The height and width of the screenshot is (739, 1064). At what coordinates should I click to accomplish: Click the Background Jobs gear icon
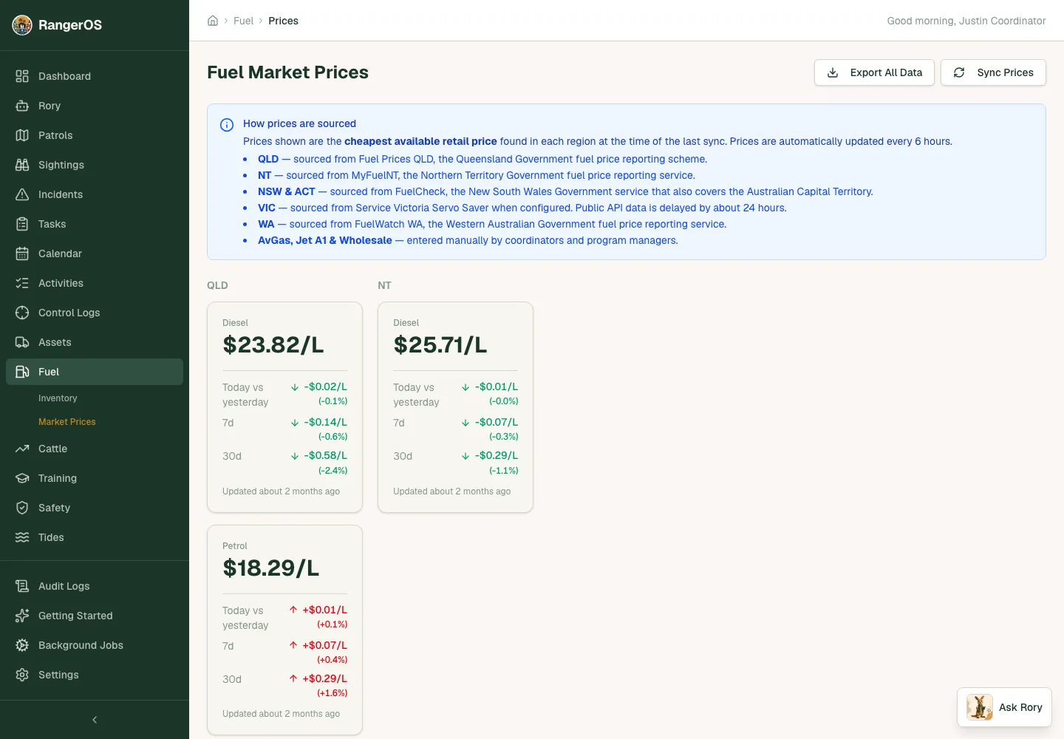22,645
